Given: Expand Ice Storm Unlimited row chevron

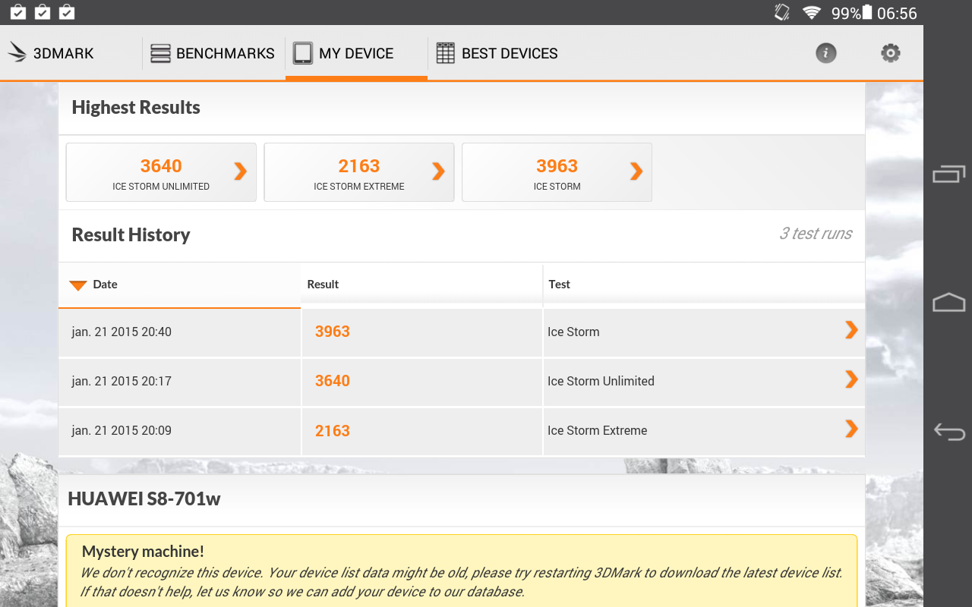Looking at the screenshot, I should [851, 379].
